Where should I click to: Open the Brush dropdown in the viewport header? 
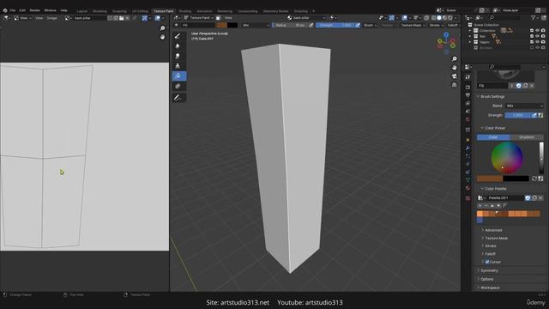tap(370, 25)
